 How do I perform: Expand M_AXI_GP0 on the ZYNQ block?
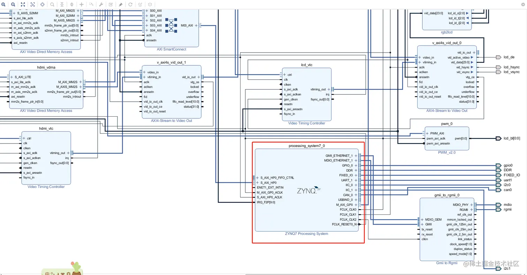coord(356,205)
